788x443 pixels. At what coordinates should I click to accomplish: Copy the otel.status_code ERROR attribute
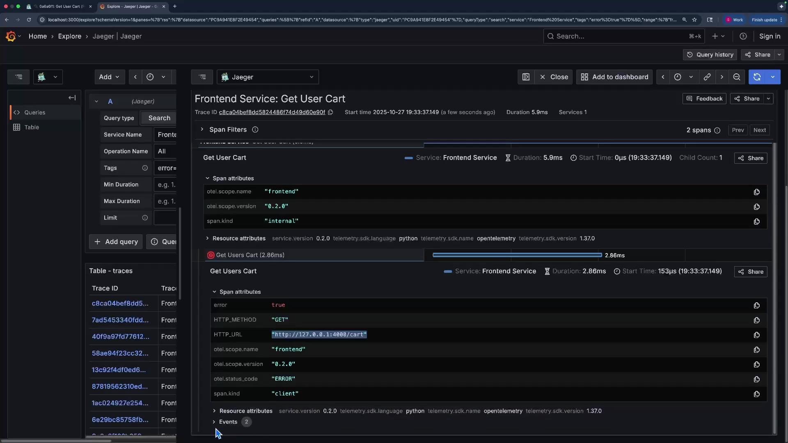tap(756, 379)
